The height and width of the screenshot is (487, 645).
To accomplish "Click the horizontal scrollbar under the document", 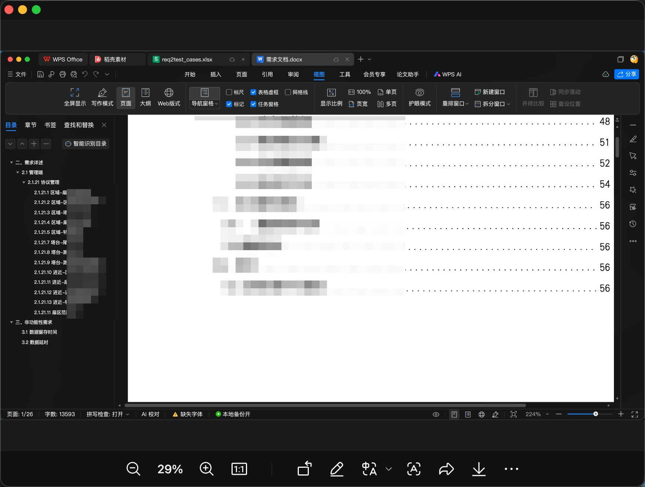I will pos(325,406).
